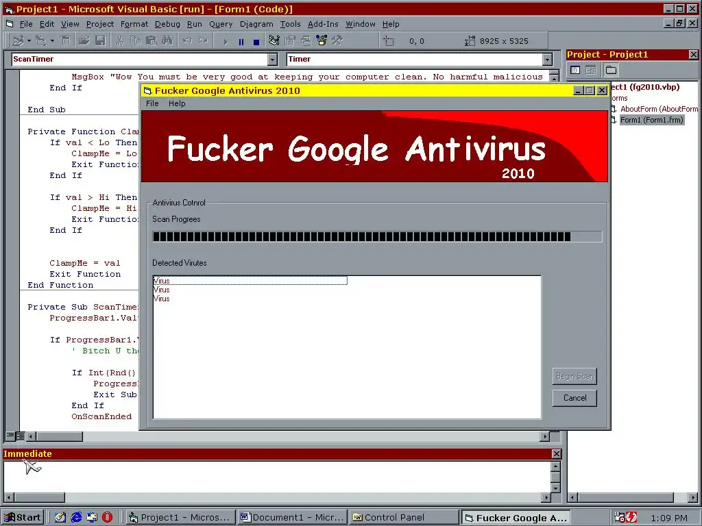
Task: Launch Internet Explorer from quick launch
Action: point(76,518)
